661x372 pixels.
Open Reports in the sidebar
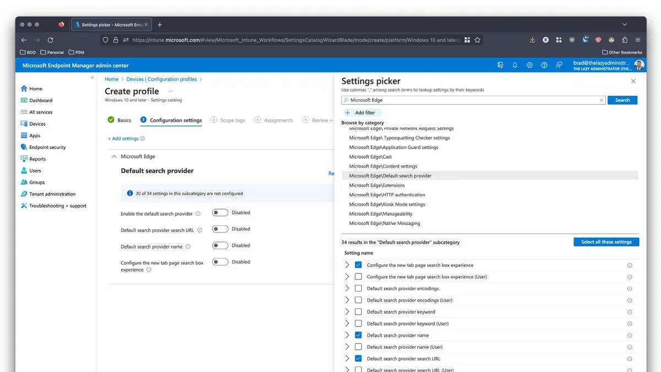(33, 159)
